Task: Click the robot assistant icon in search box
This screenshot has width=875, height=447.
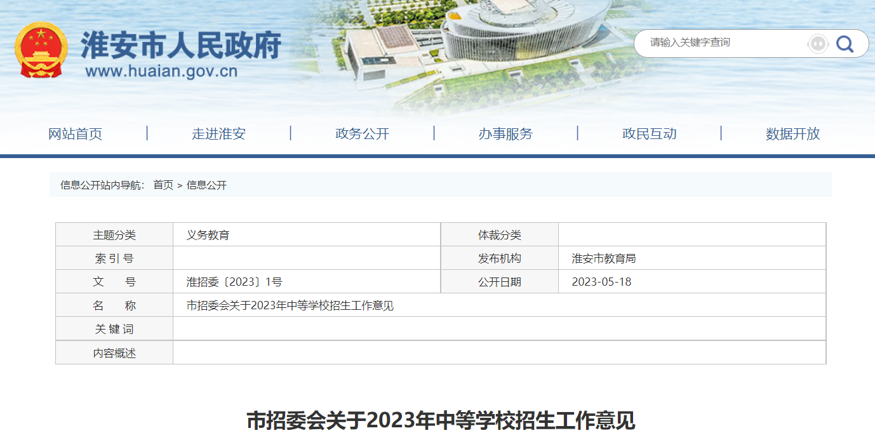Action: (818, 44)
